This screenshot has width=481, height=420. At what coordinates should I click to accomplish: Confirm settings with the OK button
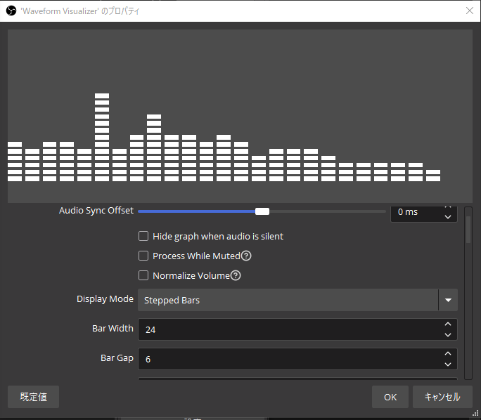tap(390, 397)
